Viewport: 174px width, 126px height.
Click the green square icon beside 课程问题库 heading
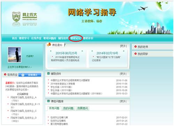[x=48, y=101]
